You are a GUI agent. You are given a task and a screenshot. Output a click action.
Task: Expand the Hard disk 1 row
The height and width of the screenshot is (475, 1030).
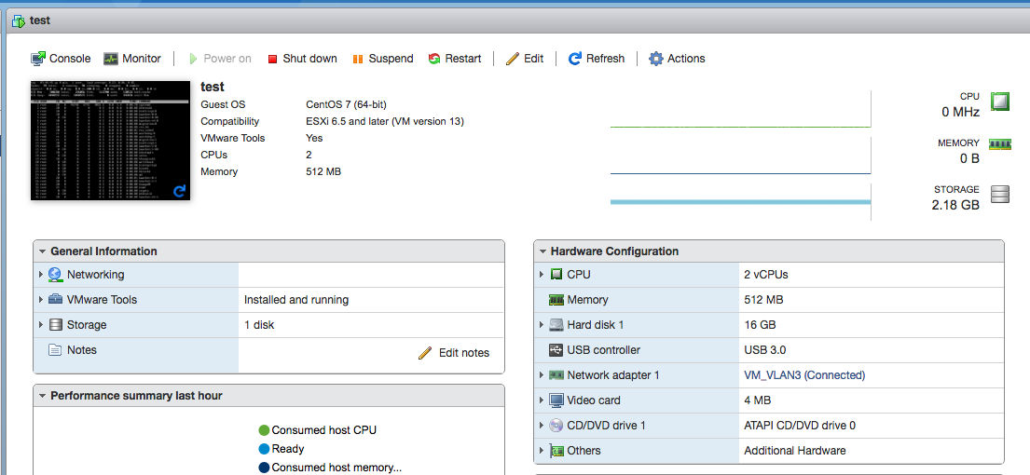click(542, 325)
